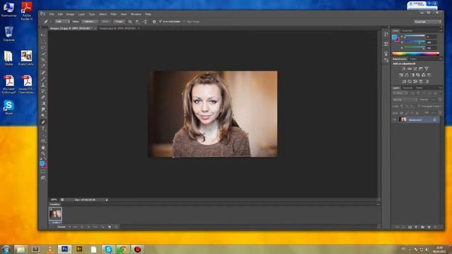The width and height of the screenshot is (452, 254).
Task: Open the Image menu
Action: pyautogui.click(x=71, y=14)
